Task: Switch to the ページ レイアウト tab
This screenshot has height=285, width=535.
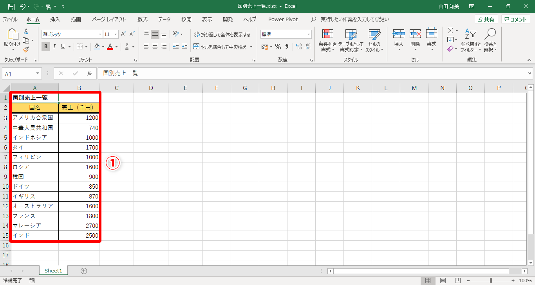Action: [109, 19]
